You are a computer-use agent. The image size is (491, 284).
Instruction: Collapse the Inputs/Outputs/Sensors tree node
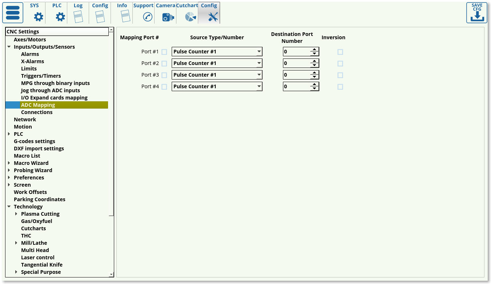coord(9,47)
